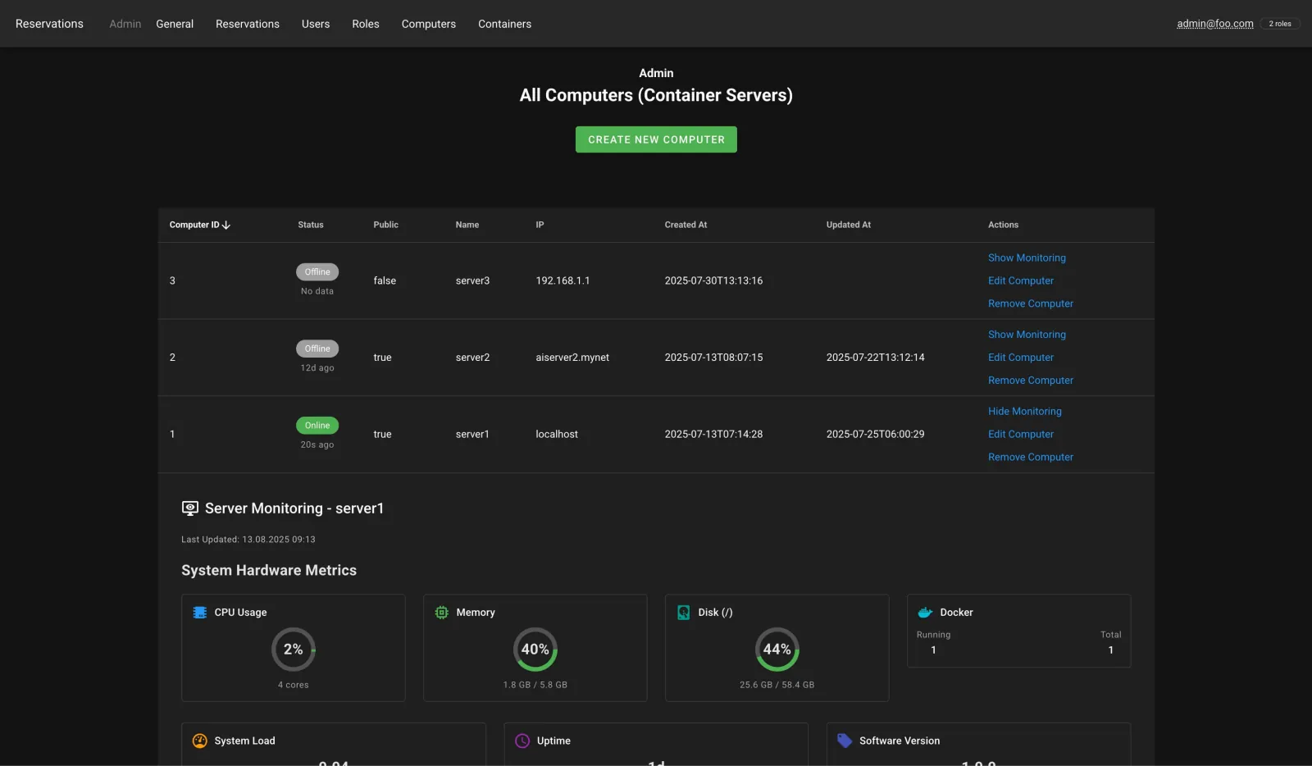Click the 2 roles badge
Image resolution: width=1312 pixels, height=766 pixels.
coord(1280,24)
